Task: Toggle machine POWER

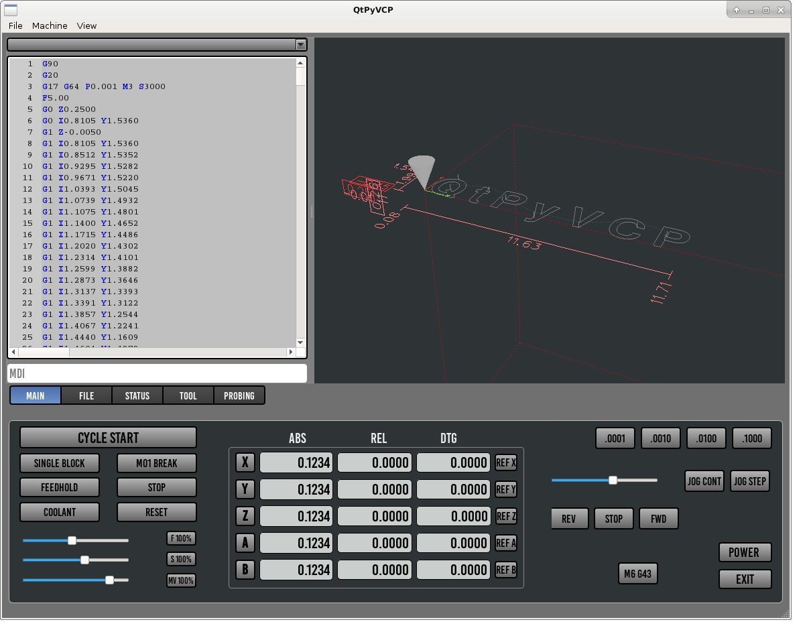Action: pyautogui.click(x=745, y=552)
